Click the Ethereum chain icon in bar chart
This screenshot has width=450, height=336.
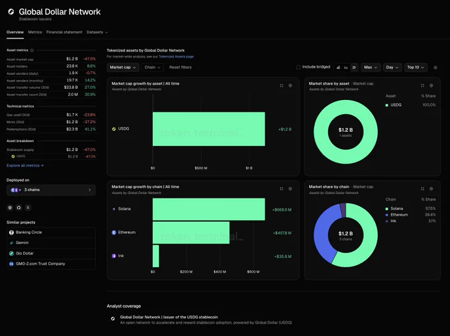pyautogui.click(x=114, y=232)
